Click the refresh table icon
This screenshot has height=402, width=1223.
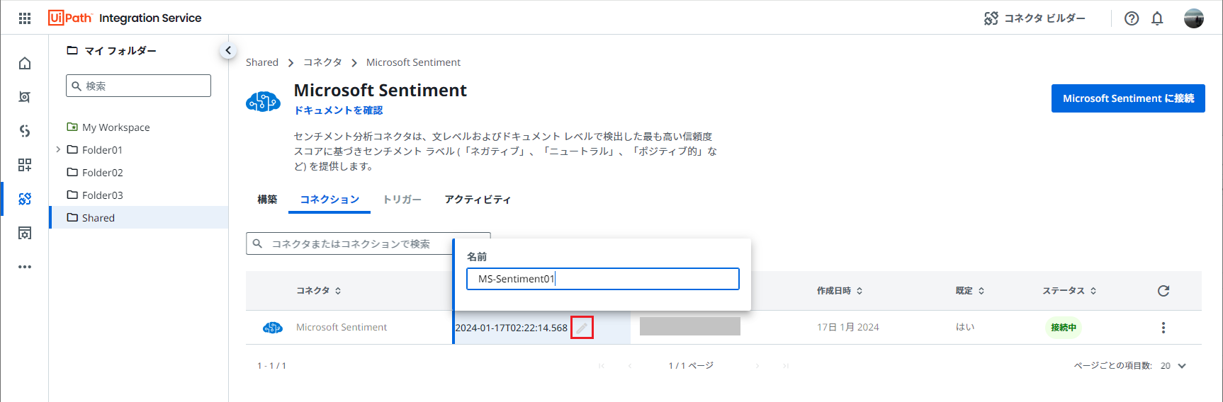point(1163,291)
